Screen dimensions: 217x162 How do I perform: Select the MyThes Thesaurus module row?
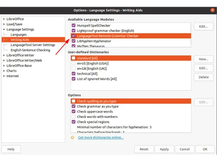(131, 46)
